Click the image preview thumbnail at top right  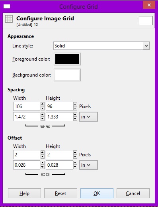coord(146,20)
